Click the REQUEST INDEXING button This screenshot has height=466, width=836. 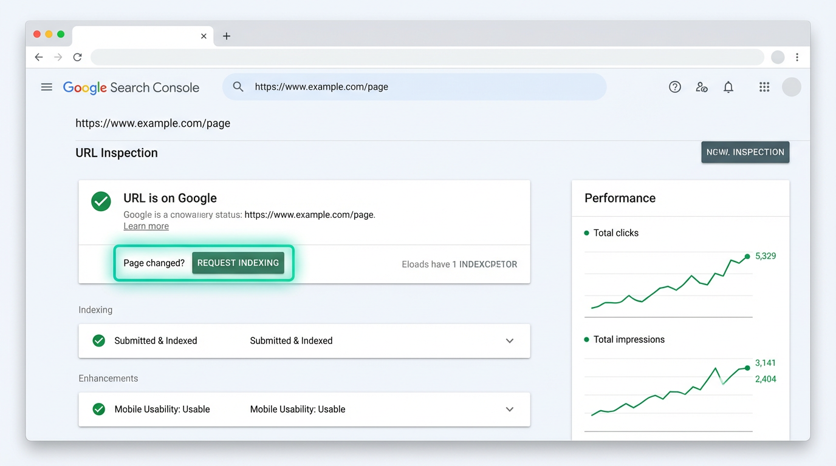[x=238, y=263]
